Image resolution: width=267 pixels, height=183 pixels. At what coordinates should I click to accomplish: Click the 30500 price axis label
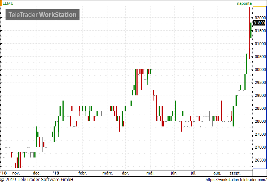[260, 57]
